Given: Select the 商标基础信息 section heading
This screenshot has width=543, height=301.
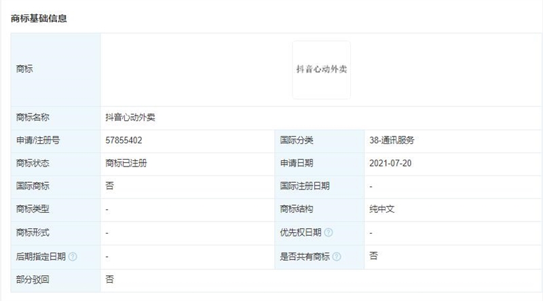Looking at the screenshot, I should coord(39,18).
